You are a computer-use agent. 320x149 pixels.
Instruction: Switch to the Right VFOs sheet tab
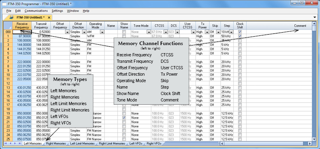click(154, 143)
